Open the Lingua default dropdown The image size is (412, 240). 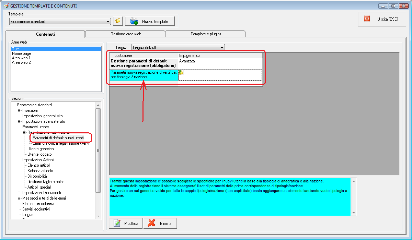point(178,47)
